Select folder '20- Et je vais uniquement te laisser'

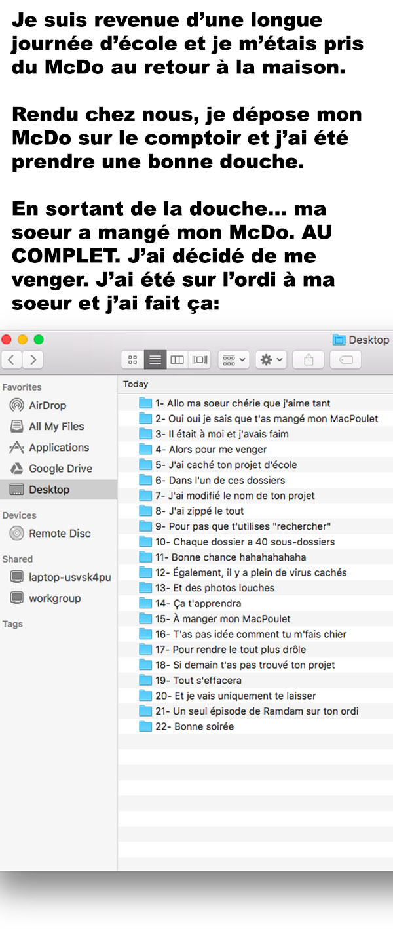tap(255, 696)
